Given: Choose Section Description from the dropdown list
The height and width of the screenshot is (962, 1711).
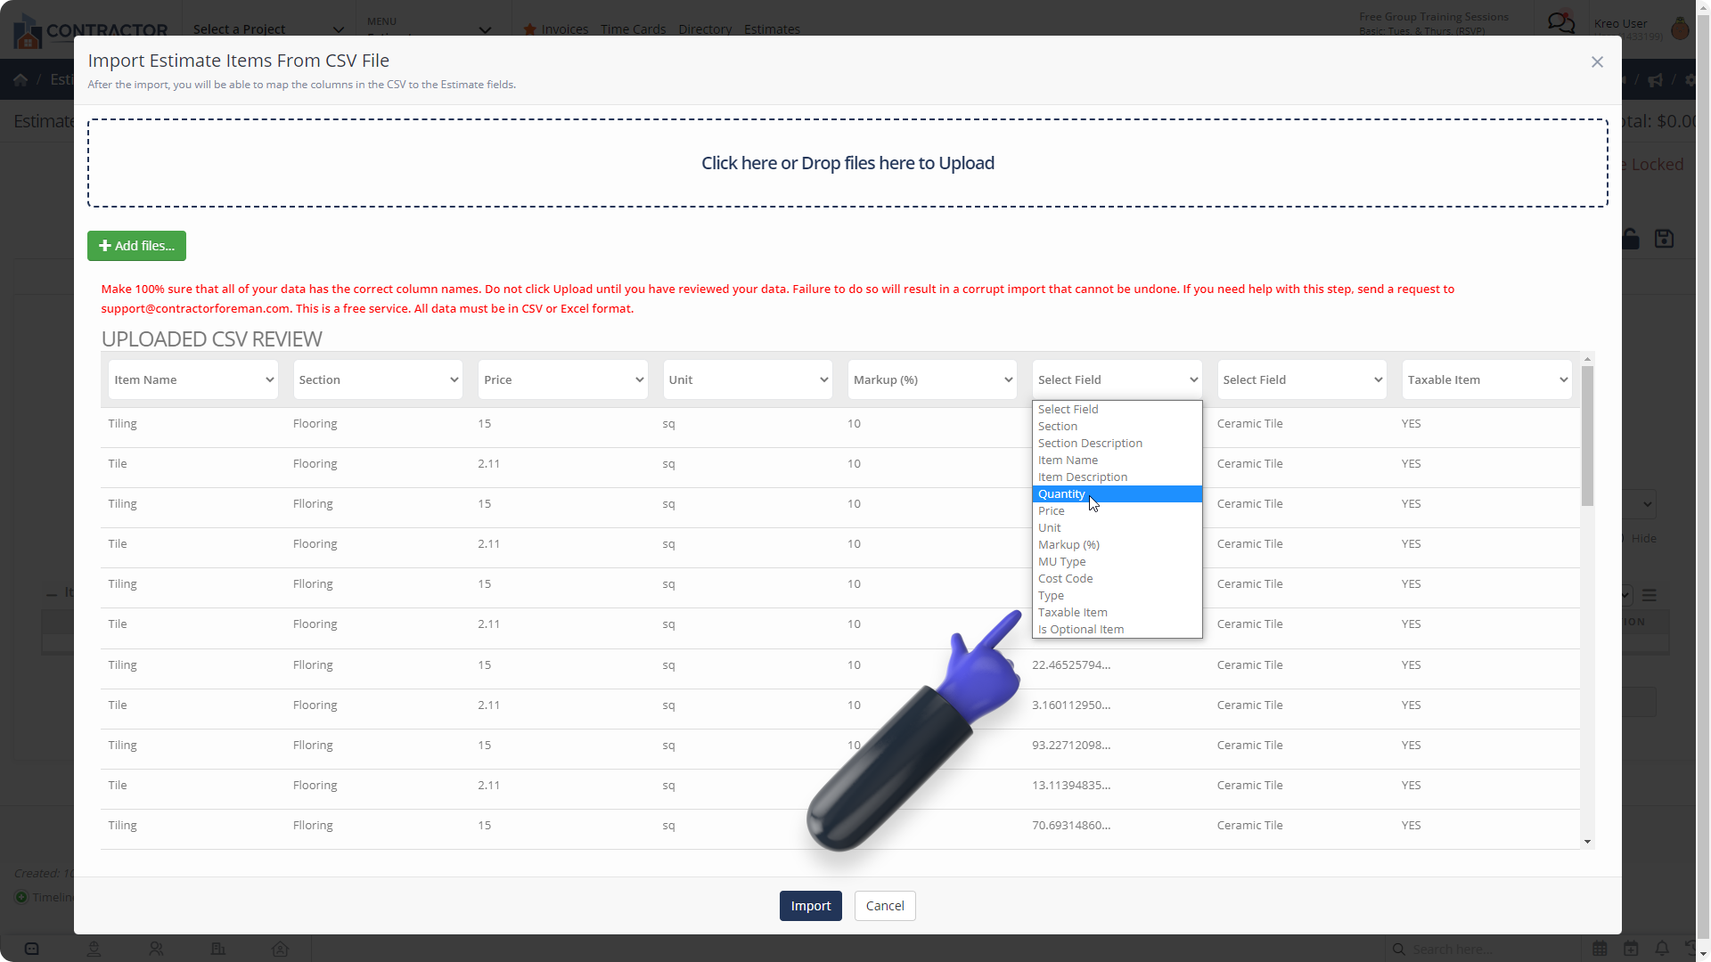Looking at the screenshot, I should tap(1117, 443).
